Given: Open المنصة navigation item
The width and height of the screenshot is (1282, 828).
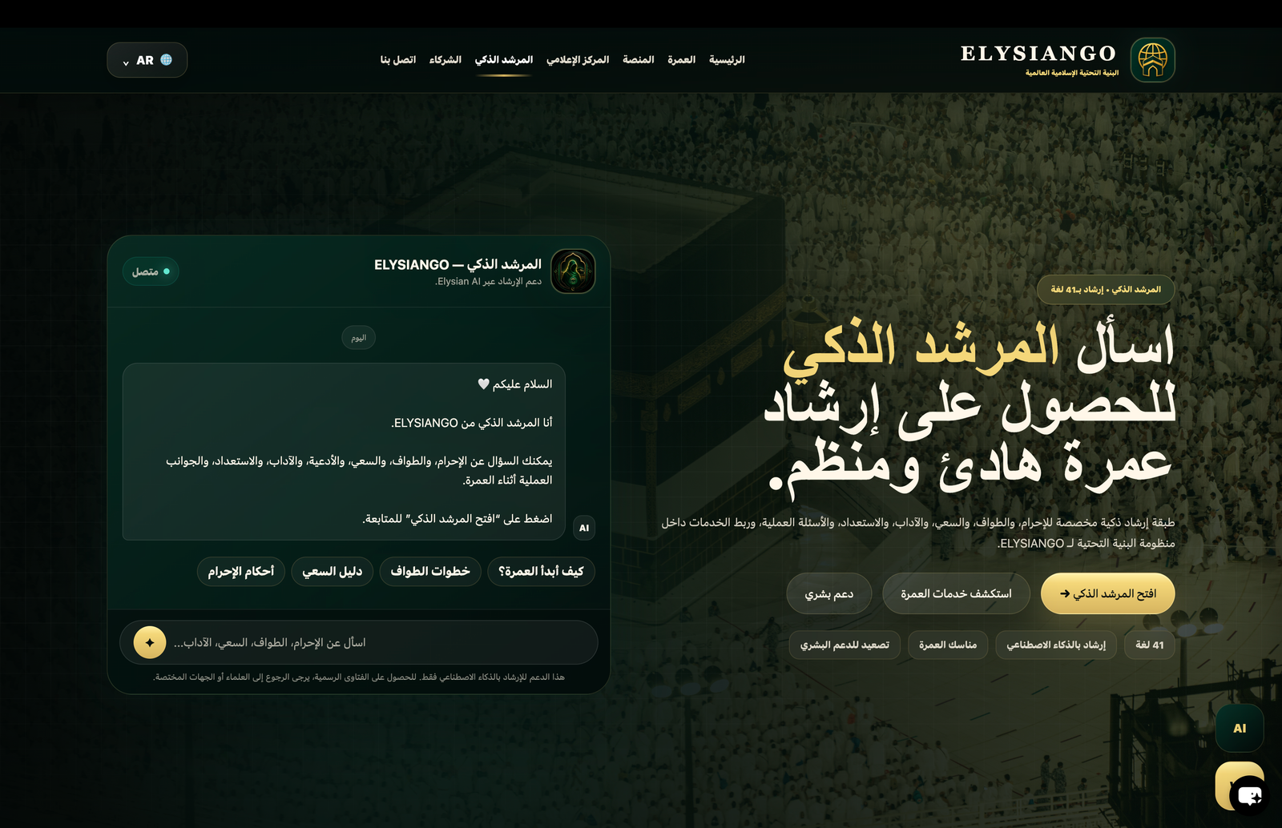Looking at the screenshot, I should coord(639,60).
